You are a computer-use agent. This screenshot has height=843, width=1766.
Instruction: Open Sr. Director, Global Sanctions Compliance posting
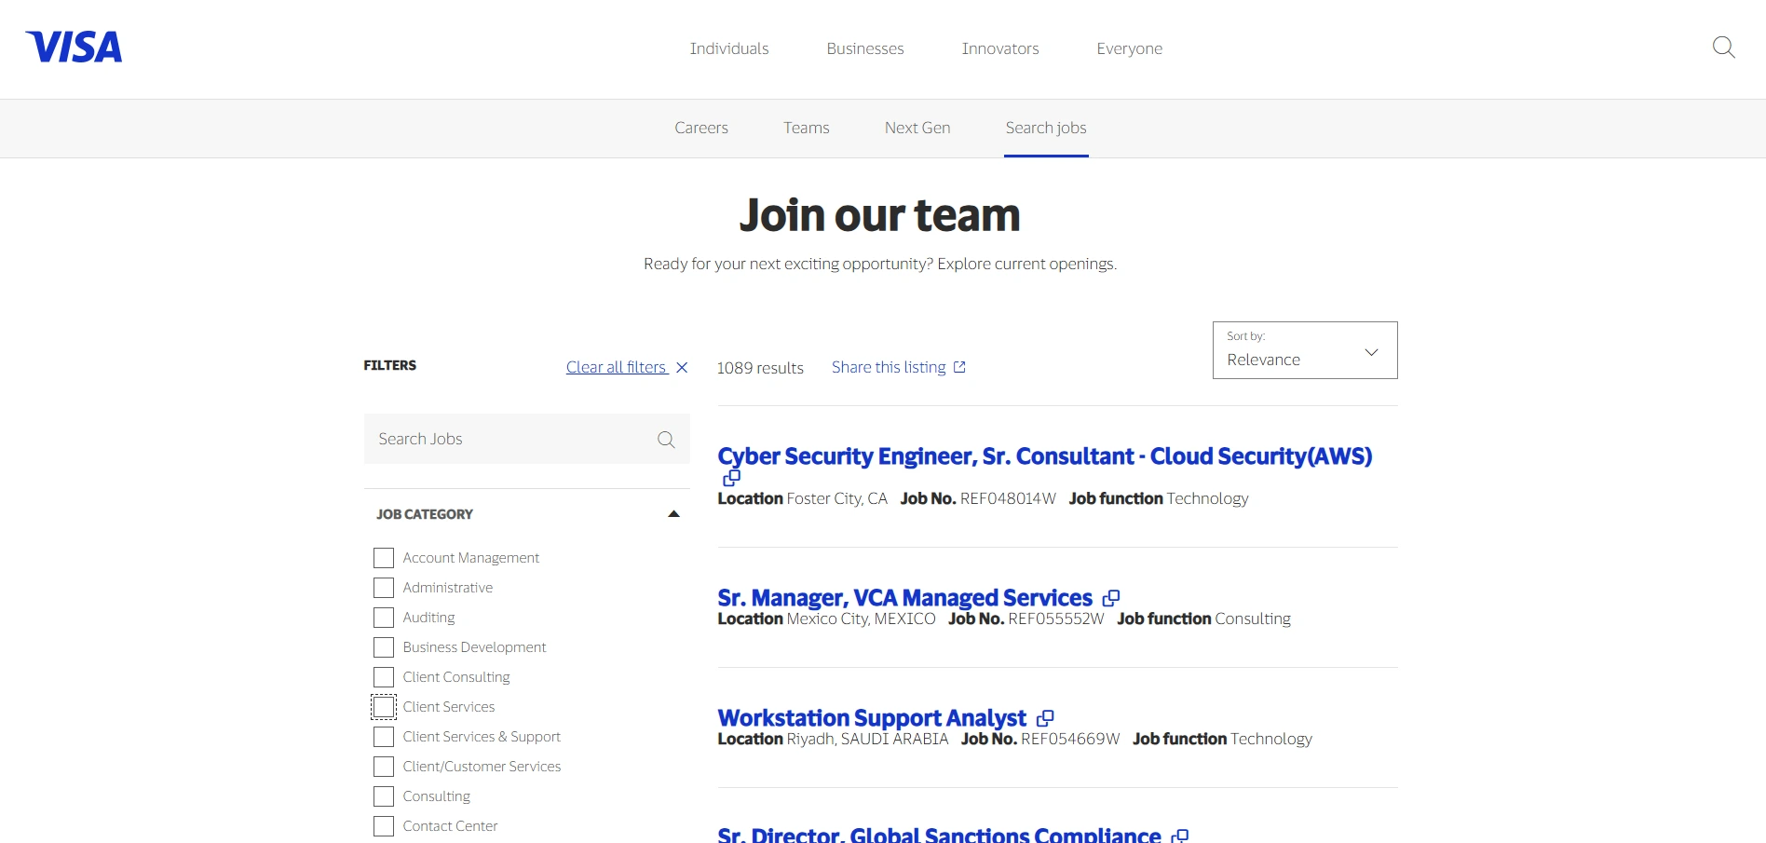tap(939, 836)
